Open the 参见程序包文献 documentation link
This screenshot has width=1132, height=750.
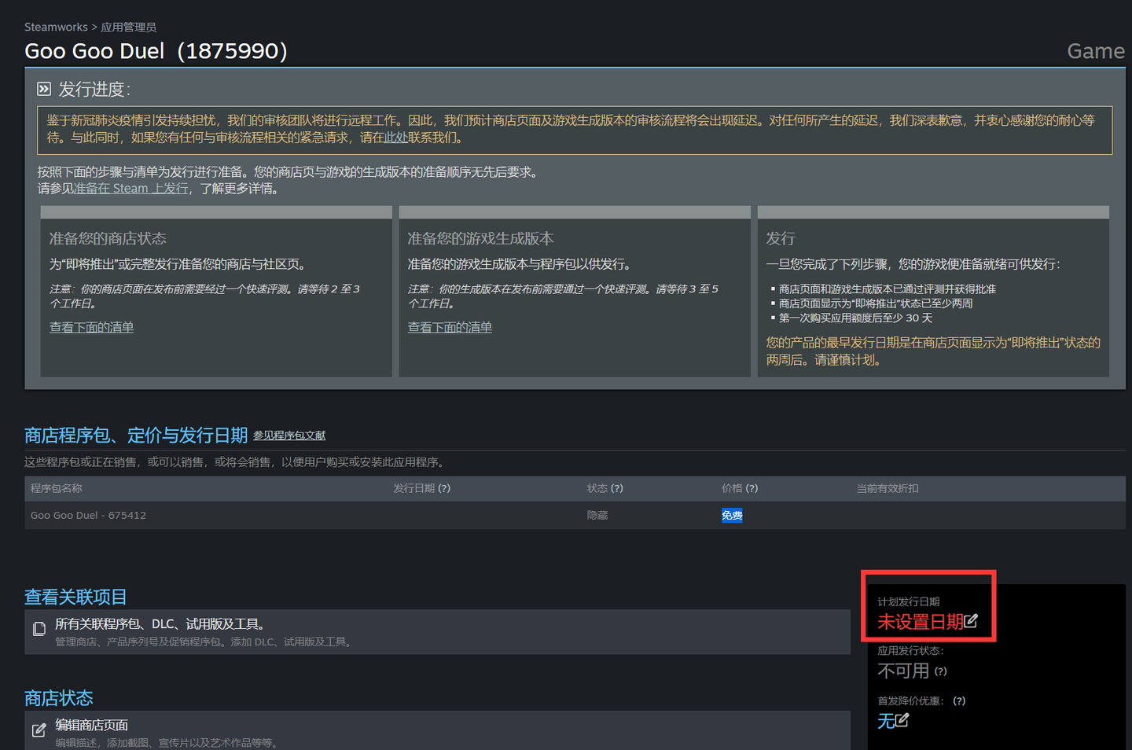[x=289, y=436]
